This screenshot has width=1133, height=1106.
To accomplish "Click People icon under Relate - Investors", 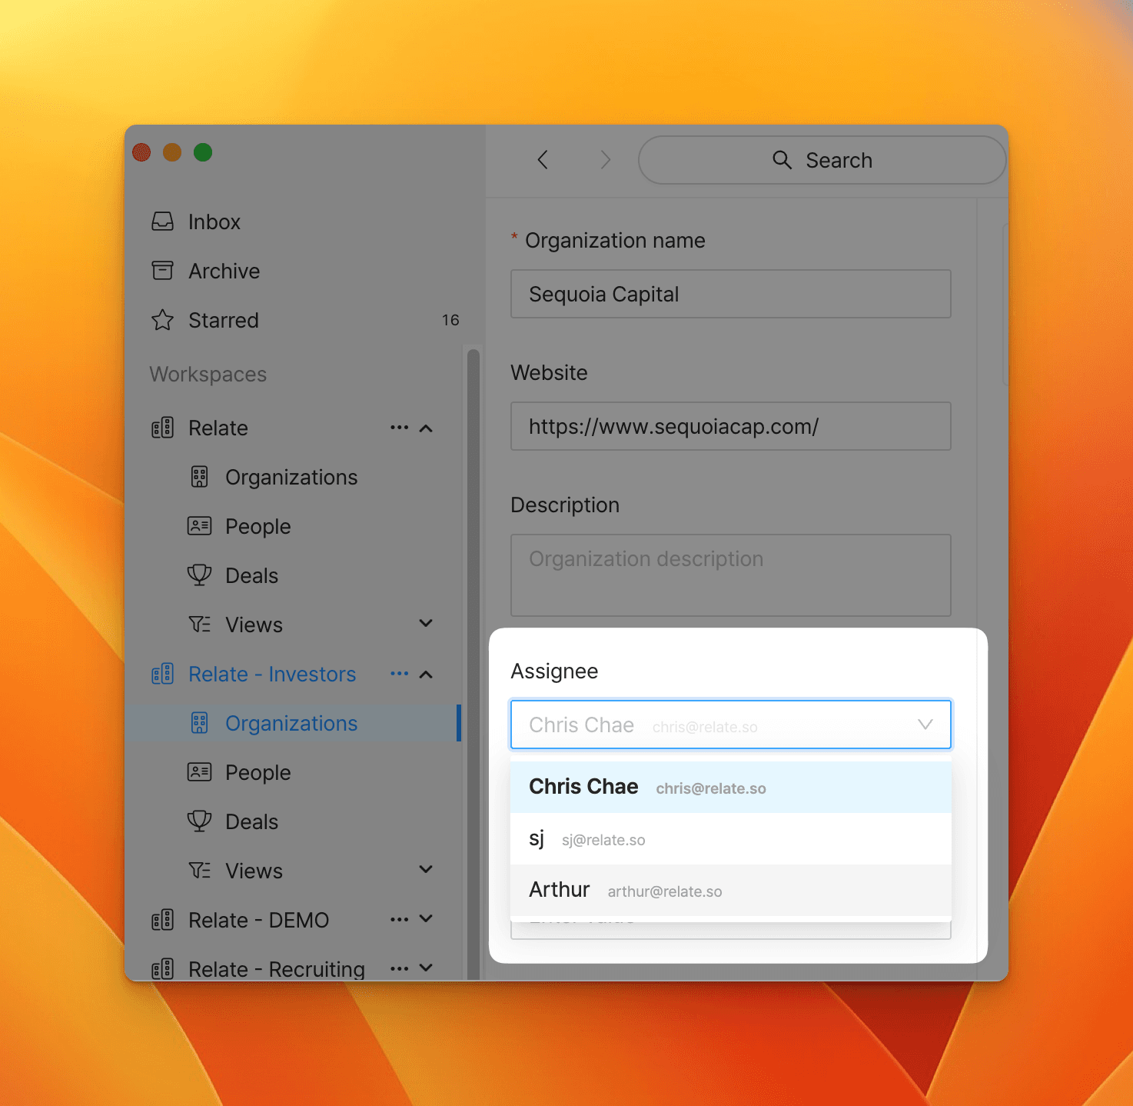I will 200,772.
